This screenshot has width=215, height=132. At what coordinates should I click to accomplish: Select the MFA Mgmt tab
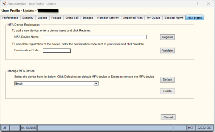[195, 18]
